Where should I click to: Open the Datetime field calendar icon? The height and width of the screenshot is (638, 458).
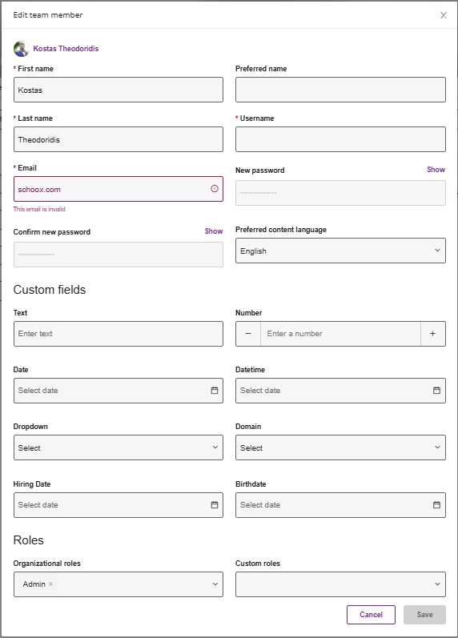pos(436,391)
